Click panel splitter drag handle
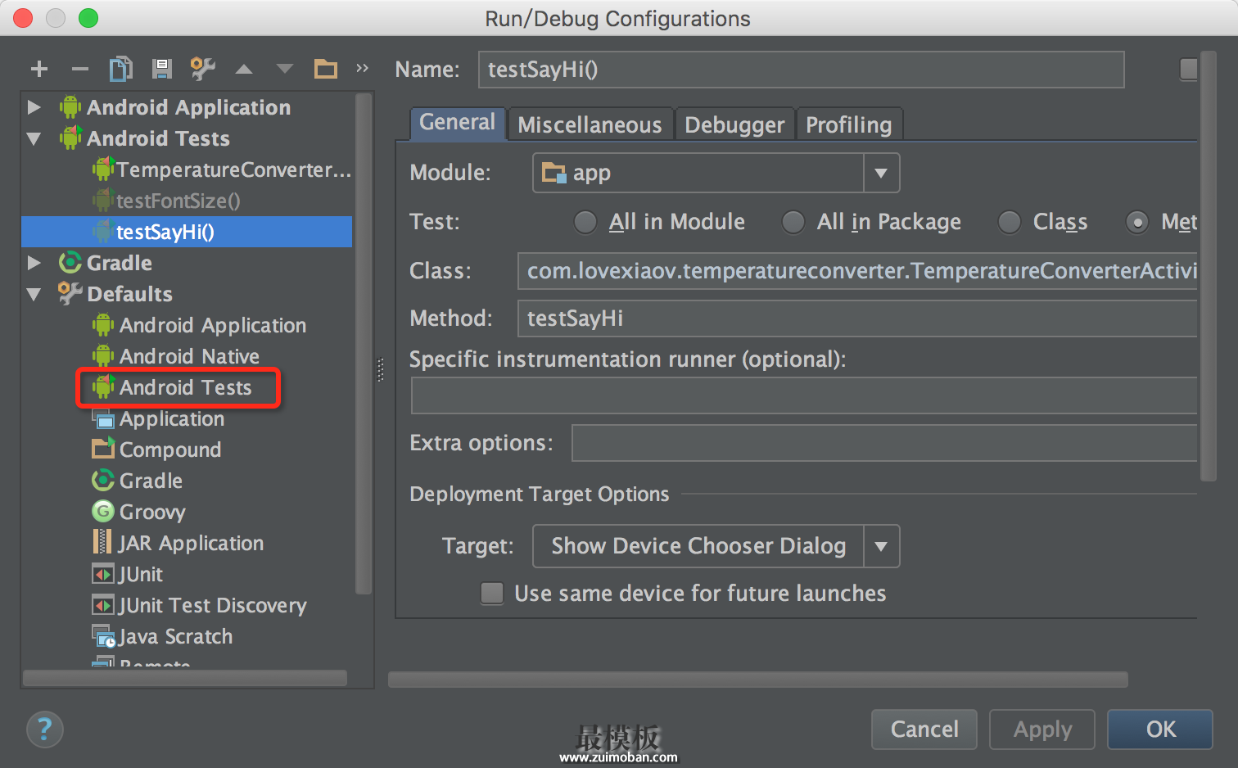This screenshot has width=1238, height=768. click(x=380, y=370)
